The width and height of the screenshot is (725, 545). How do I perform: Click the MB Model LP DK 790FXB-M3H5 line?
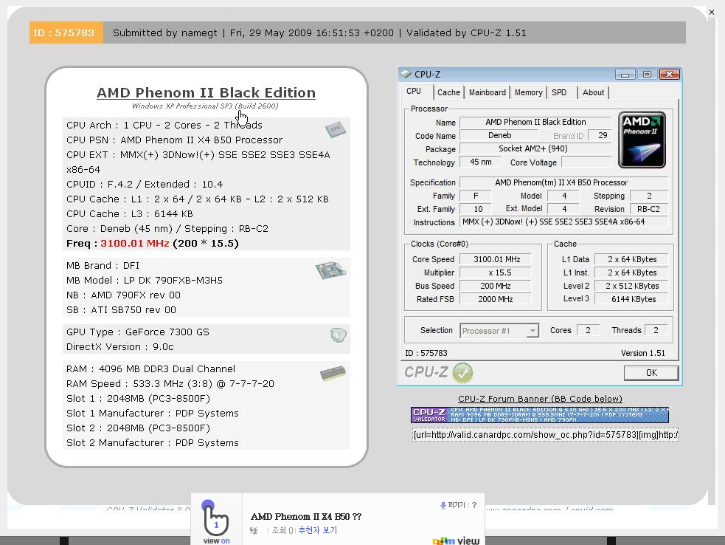pyautogui.click(x=145, y=281)
